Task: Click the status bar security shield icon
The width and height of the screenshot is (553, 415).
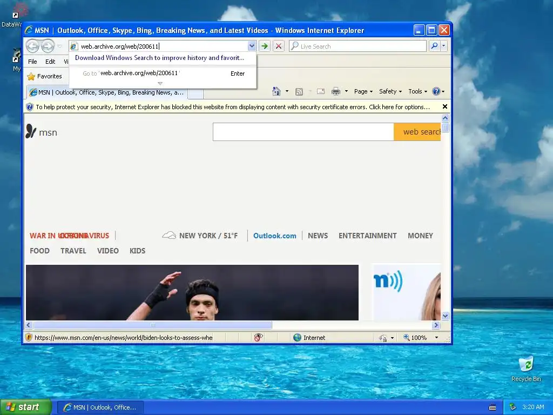Action: [x=29, y=337]
